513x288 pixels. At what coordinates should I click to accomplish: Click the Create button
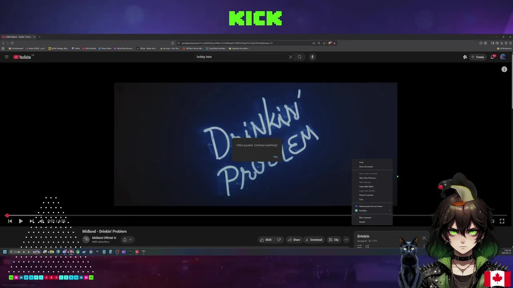tap(478, 57)
